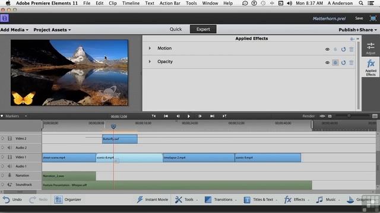Jump to start of timeline
The height and width of the screenshot is (213, 380).
166,116
